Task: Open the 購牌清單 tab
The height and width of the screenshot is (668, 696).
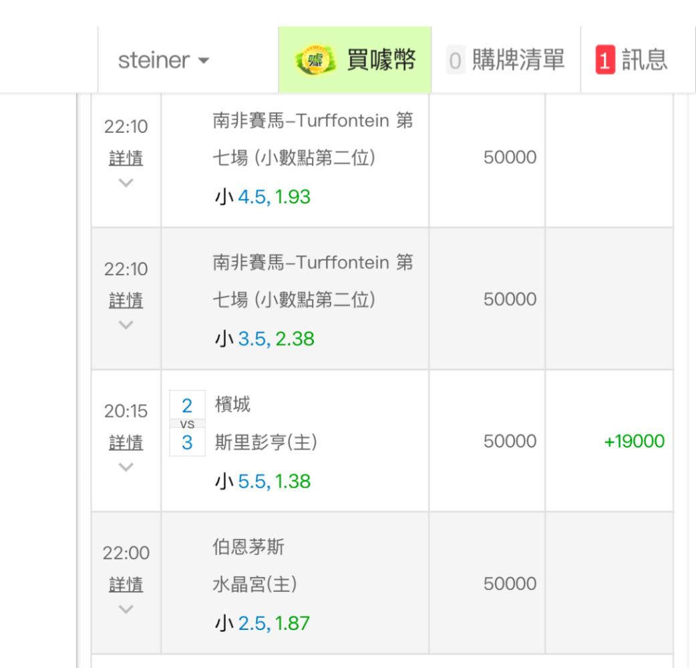Action: click(506, 61)
